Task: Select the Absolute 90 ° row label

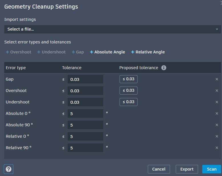Action: tap(19, 125)
